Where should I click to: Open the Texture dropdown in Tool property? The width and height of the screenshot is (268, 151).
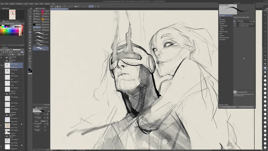tap(43, 121)
